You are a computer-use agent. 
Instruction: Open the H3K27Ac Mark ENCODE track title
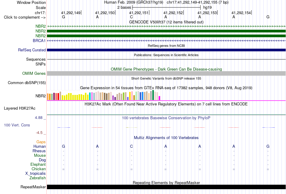click(166, 104)
